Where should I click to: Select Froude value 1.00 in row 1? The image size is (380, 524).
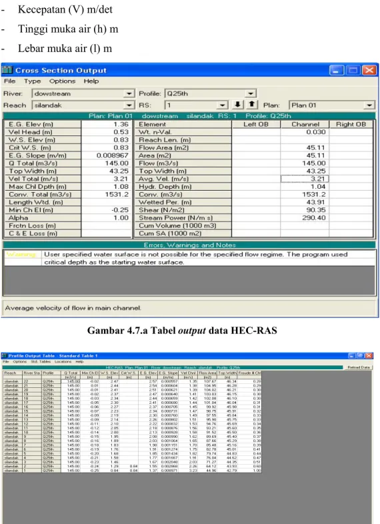coord(249,471)
